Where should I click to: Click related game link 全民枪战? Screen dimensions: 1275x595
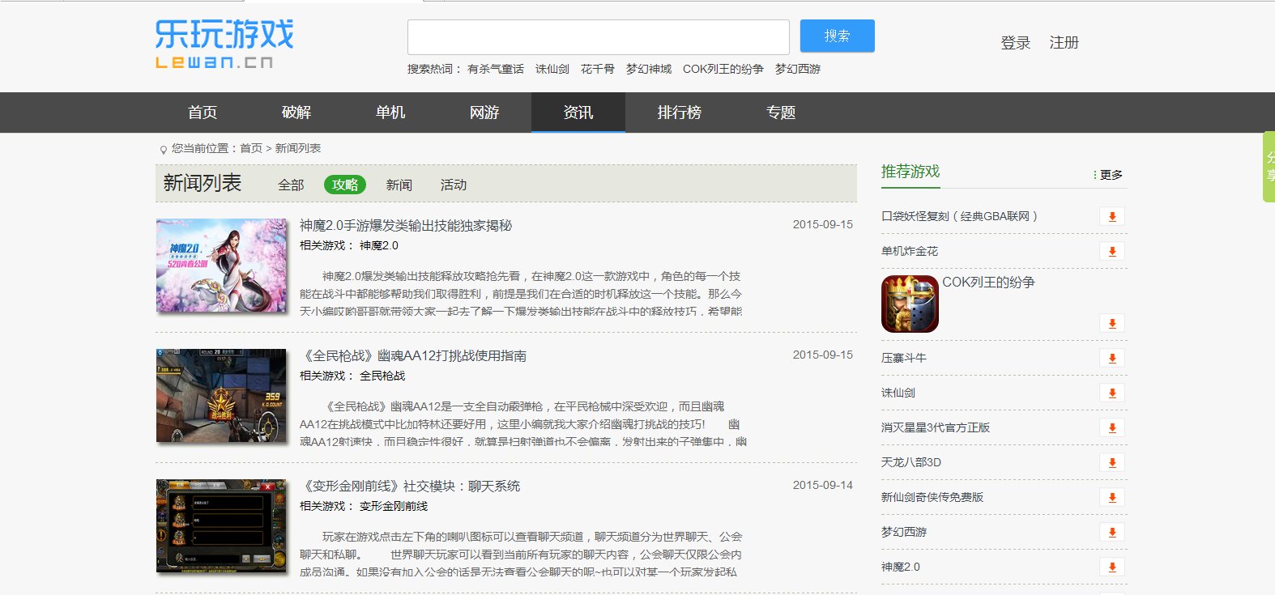pyautogui.click(x=382, y=376)
